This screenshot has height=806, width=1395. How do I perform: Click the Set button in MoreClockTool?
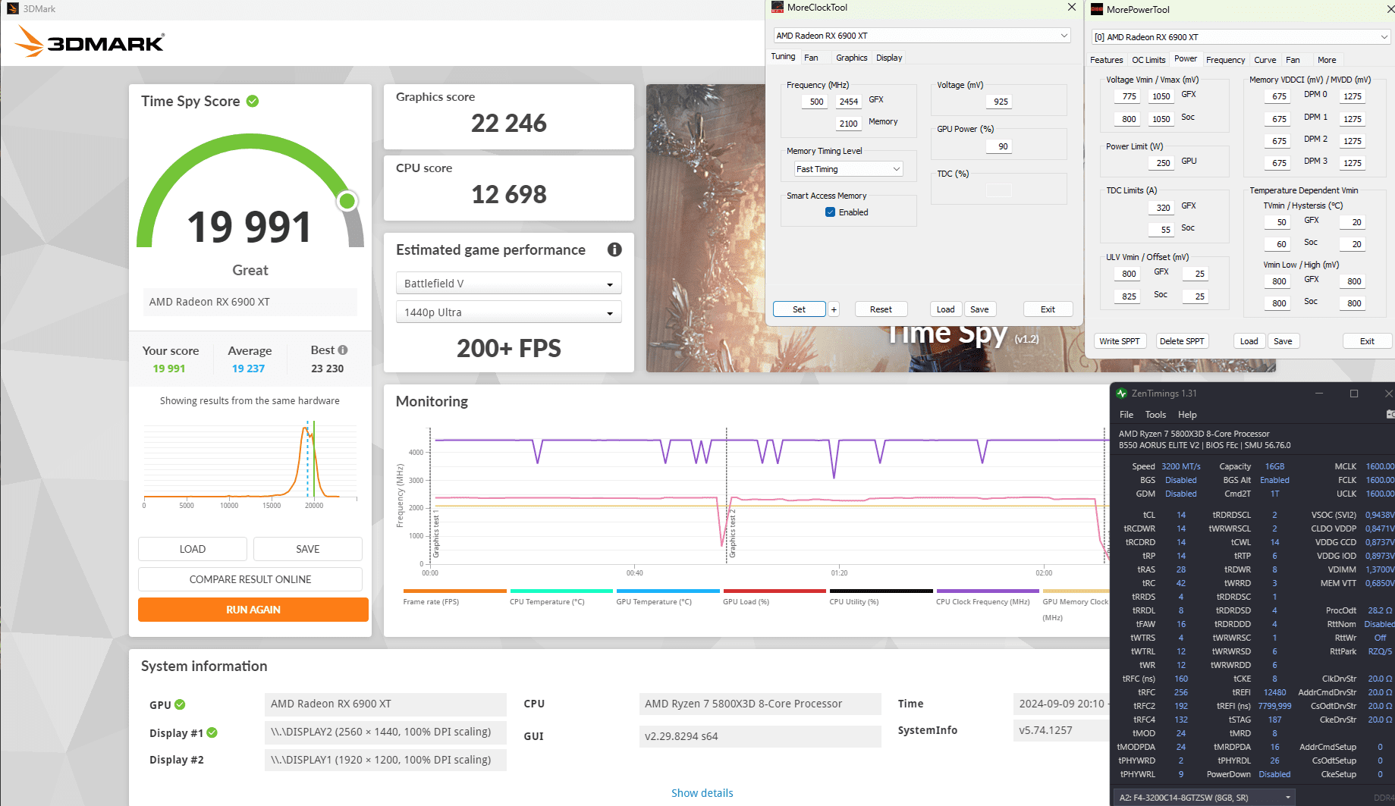click(799, 309)
